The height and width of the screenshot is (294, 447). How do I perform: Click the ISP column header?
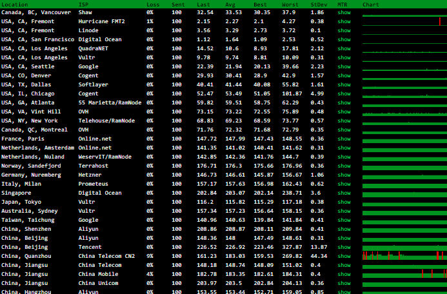pyautogui.click(x=83, y=5)
